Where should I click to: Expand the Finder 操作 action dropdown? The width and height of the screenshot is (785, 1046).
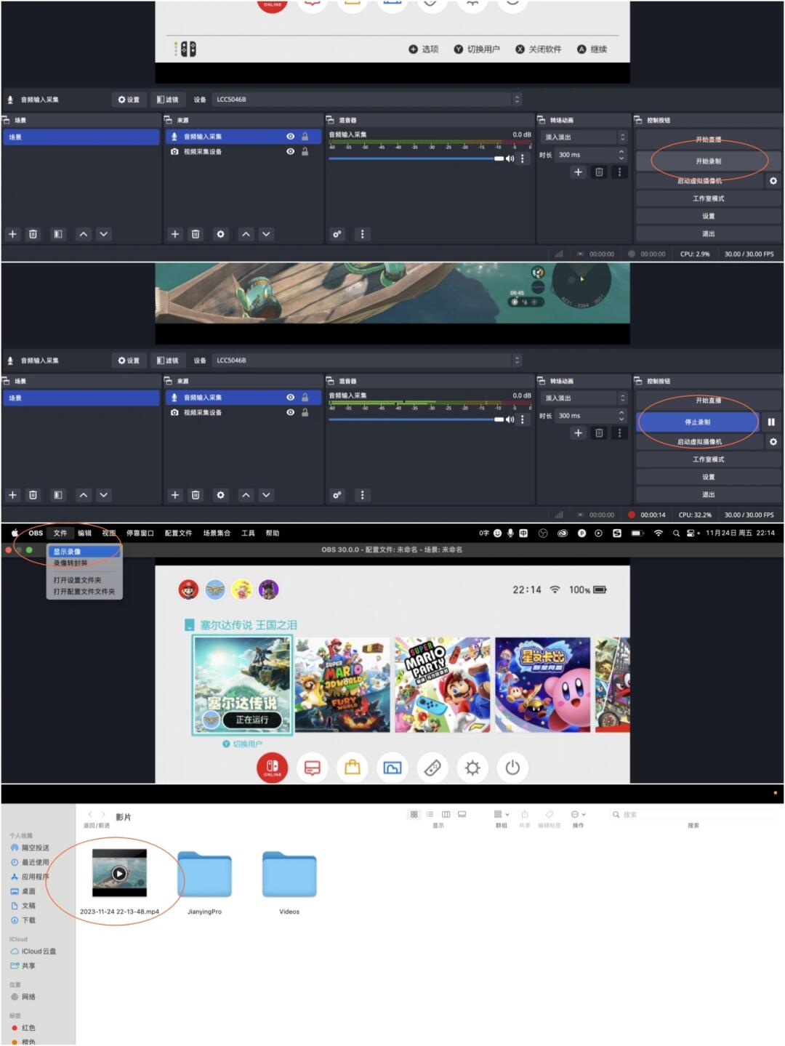[x=579, y=814]
